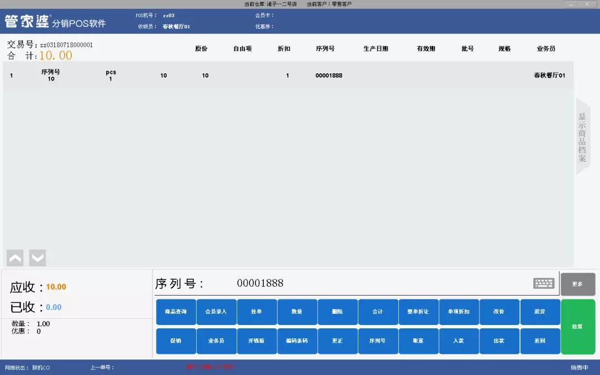600x375 pixels.
Task: Close the POS window
Action: coord(587,4)
